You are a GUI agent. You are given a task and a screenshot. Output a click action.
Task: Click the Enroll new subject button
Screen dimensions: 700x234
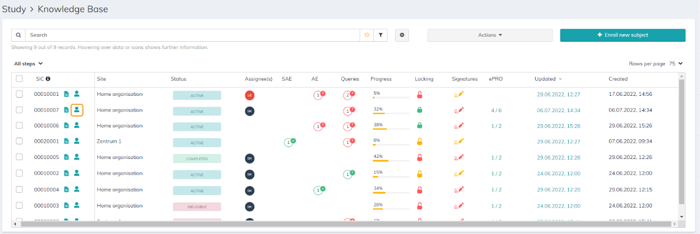point(623,35)
